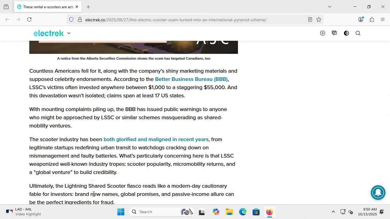Bookmark this page with the star
390x219 pixels.
(x=319, y=19)
